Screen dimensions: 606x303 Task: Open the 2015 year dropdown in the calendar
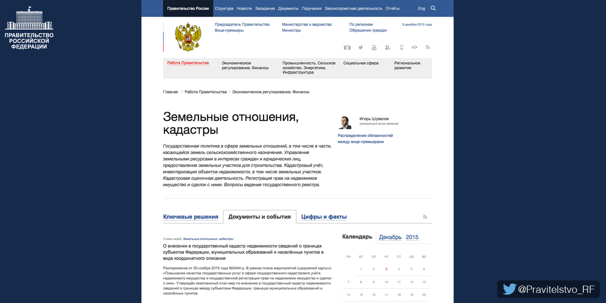tap(412, 237)
